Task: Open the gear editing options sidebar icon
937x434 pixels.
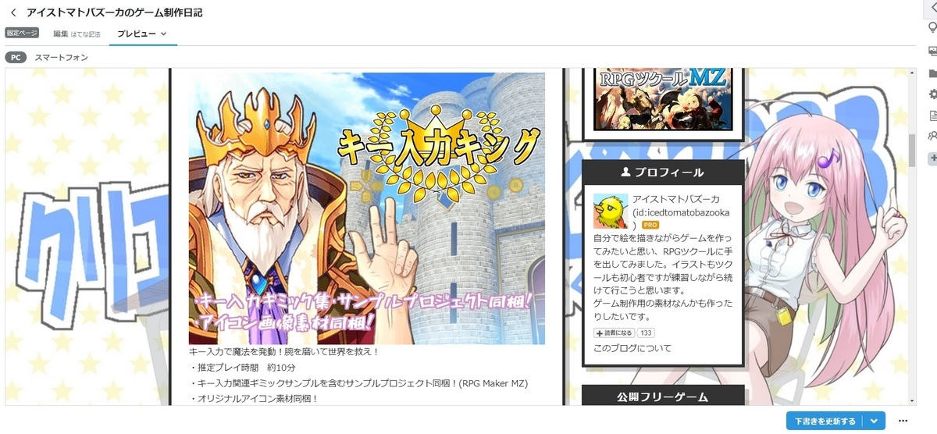Action: pyautogui.click(x=932, y=94)
